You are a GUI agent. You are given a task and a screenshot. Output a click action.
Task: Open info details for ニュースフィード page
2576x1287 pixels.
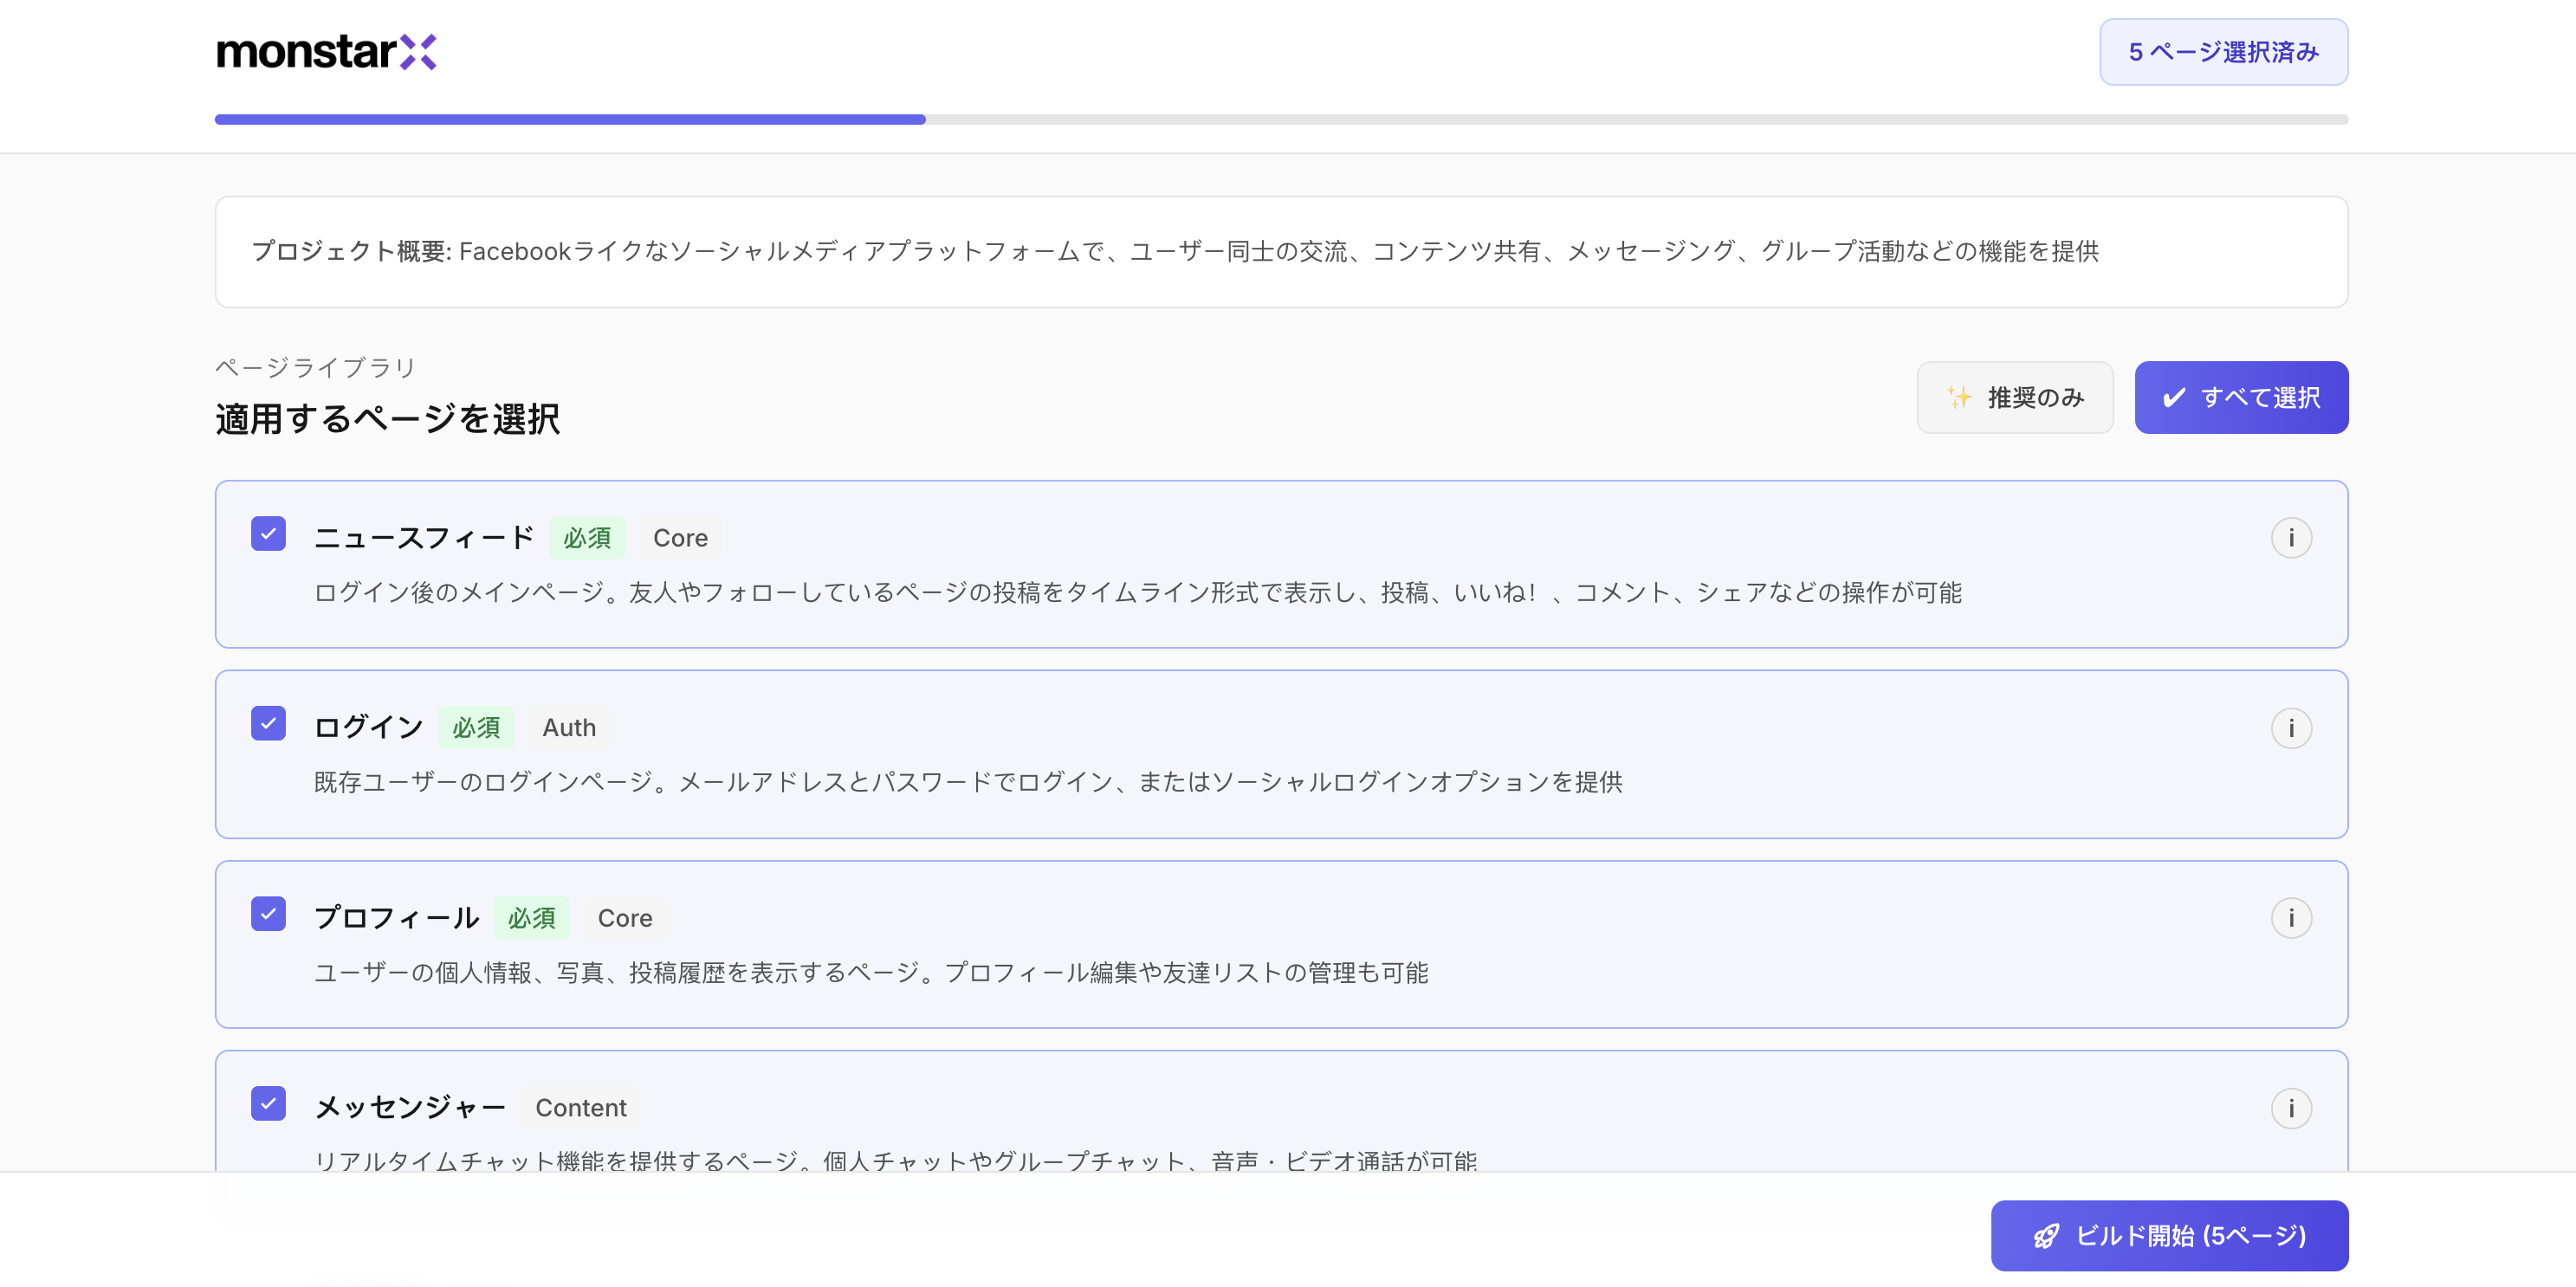click(x=2293, y=537)
